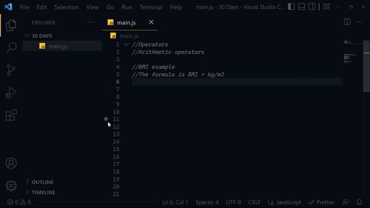The width and height of the screenshot is (370, 208).
Task: Click line number 15 in gutter
Action: click(x=116, y=149)
